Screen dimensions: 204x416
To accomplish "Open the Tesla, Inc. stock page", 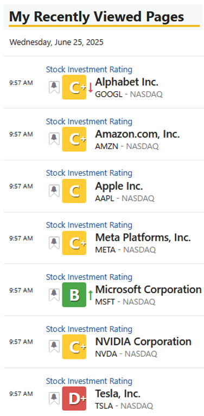I will [x=118, y=394].
